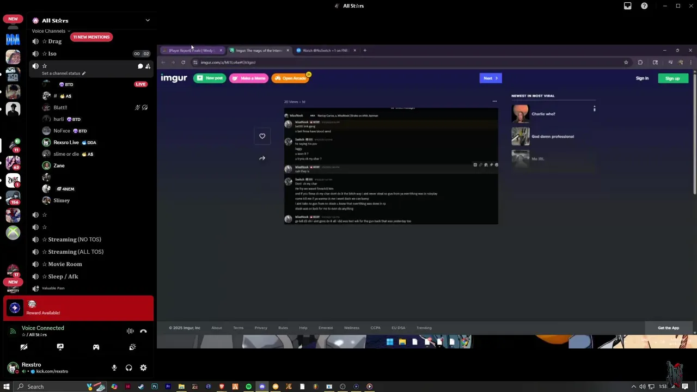Viewport: 697px width, 392px height.
Task: Toggle deafen with the headphones icon
Action: pos(129,368)
